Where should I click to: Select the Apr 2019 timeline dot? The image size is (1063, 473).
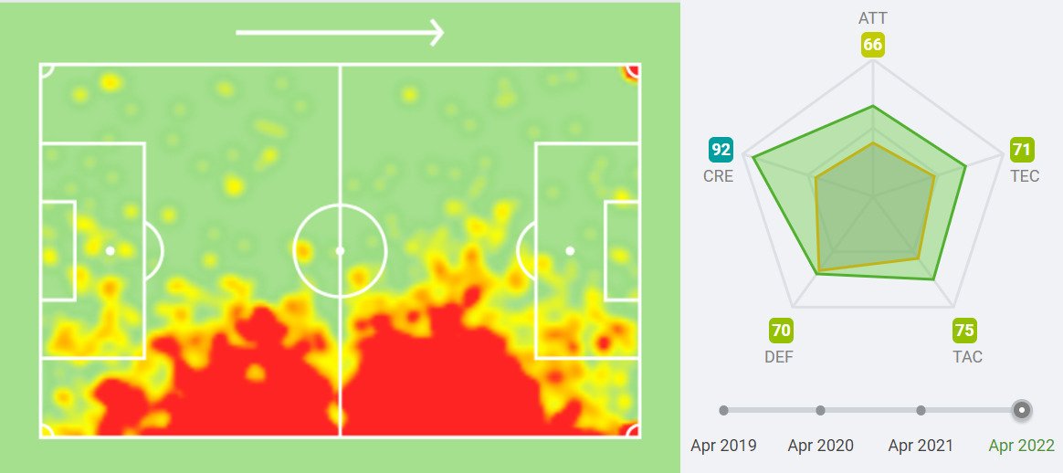point(723,411)
